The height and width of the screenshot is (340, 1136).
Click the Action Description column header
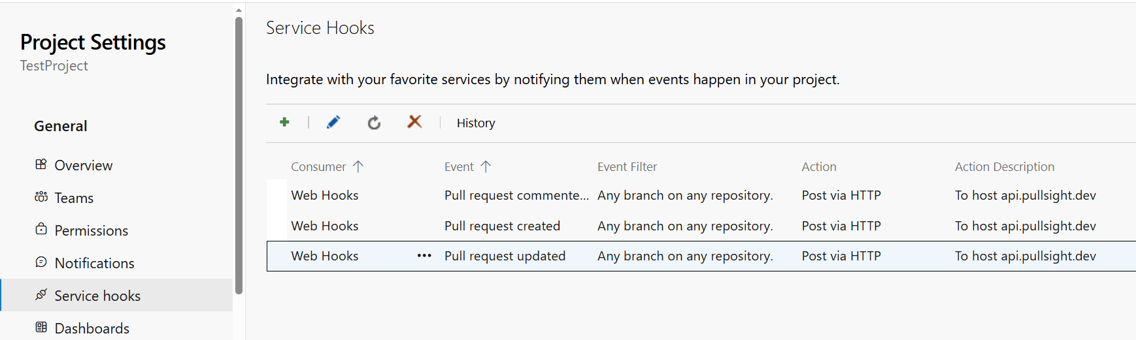coord(1005,166)
